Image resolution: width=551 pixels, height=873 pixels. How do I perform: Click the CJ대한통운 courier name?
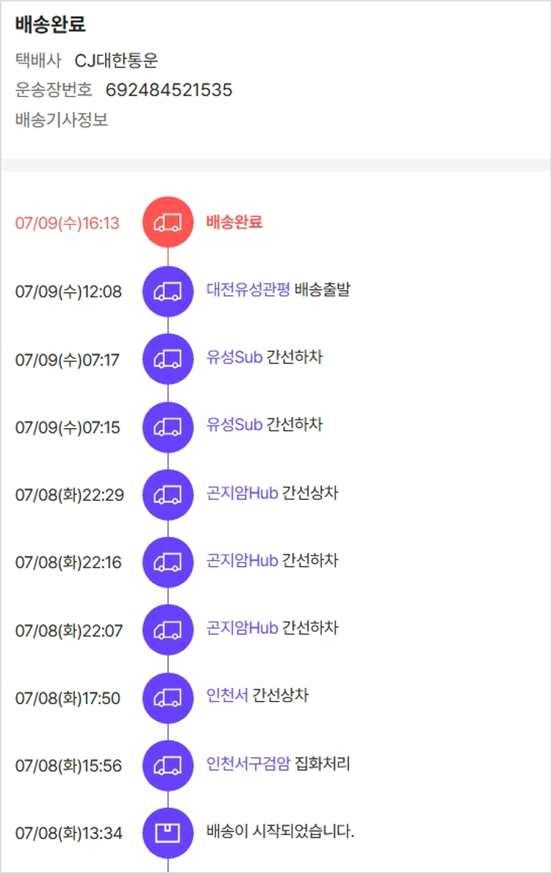pos(116,61)
